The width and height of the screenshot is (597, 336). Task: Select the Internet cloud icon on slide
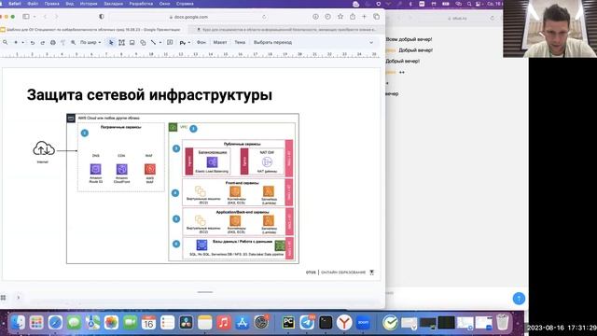pyautogui.click(x=44, y=148)
